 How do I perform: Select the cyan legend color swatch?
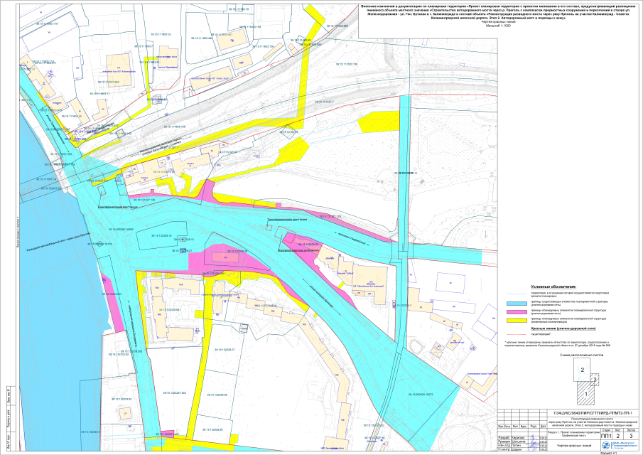click(x=517, y=303)
